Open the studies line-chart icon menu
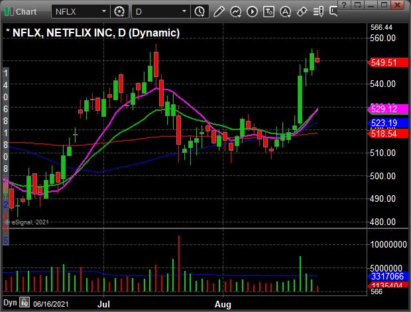The height and width of the screenshot is (312, 411). pos(235,11)
